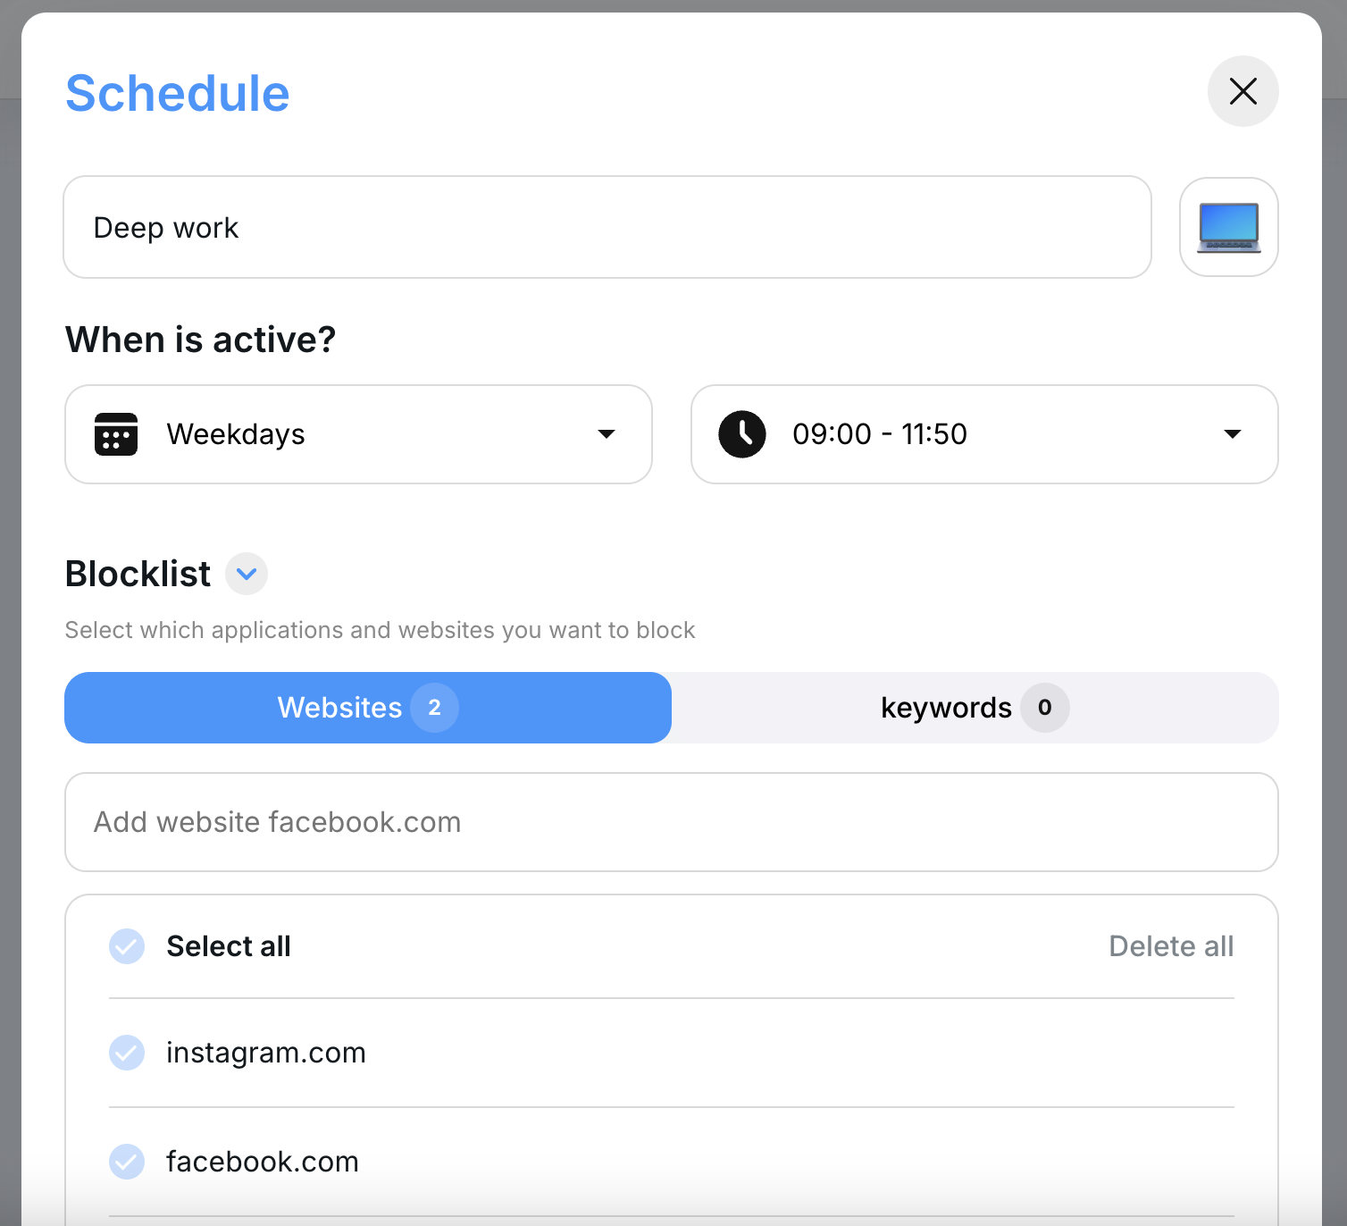Click the calendar icon beside Weekdays
The image size is (1347, 1226).
(x=116, y=434)
